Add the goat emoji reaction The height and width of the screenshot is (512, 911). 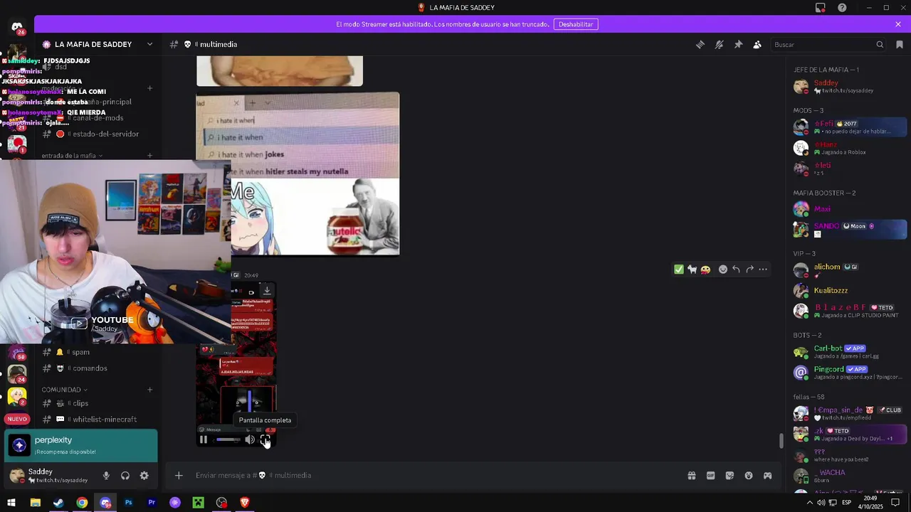click(x=692, y=269)
